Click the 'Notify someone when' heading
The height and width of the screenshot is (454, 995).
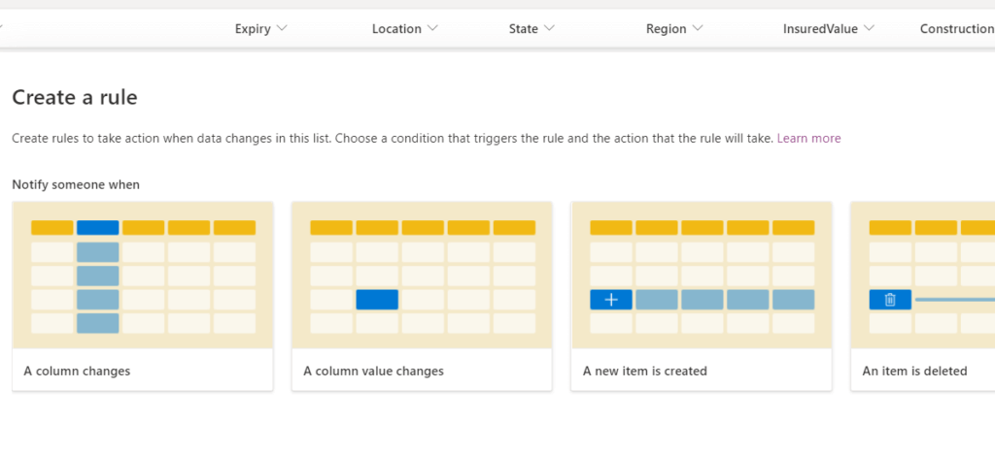pos(76,185)
